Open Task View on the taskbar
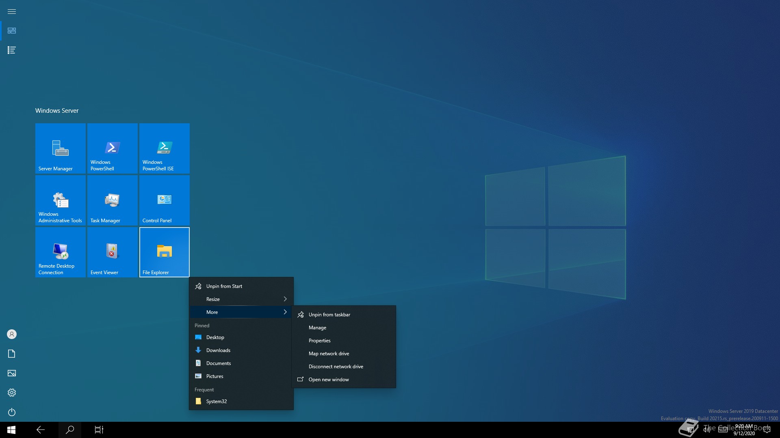This screenshot has height=438, width=780. point(99,430)
